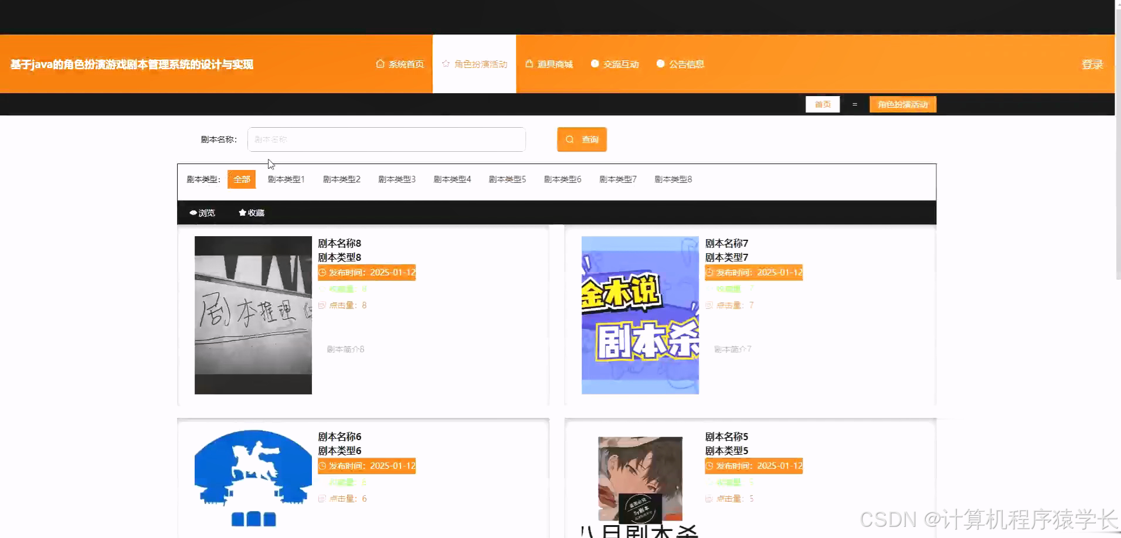The height and width of the screenshot is (538, 1121).
Task: Click the 剧本名称 search input field
Action: pos(386,139)
